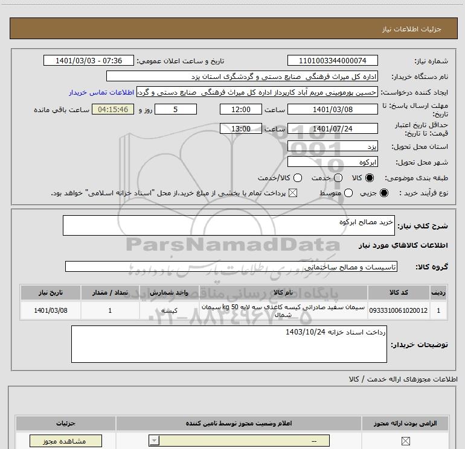Click the اطلاعات مجوزهای ارائه خدمت / کالا heading
This screenshot has height=449, width=465.
click(403, 379)
